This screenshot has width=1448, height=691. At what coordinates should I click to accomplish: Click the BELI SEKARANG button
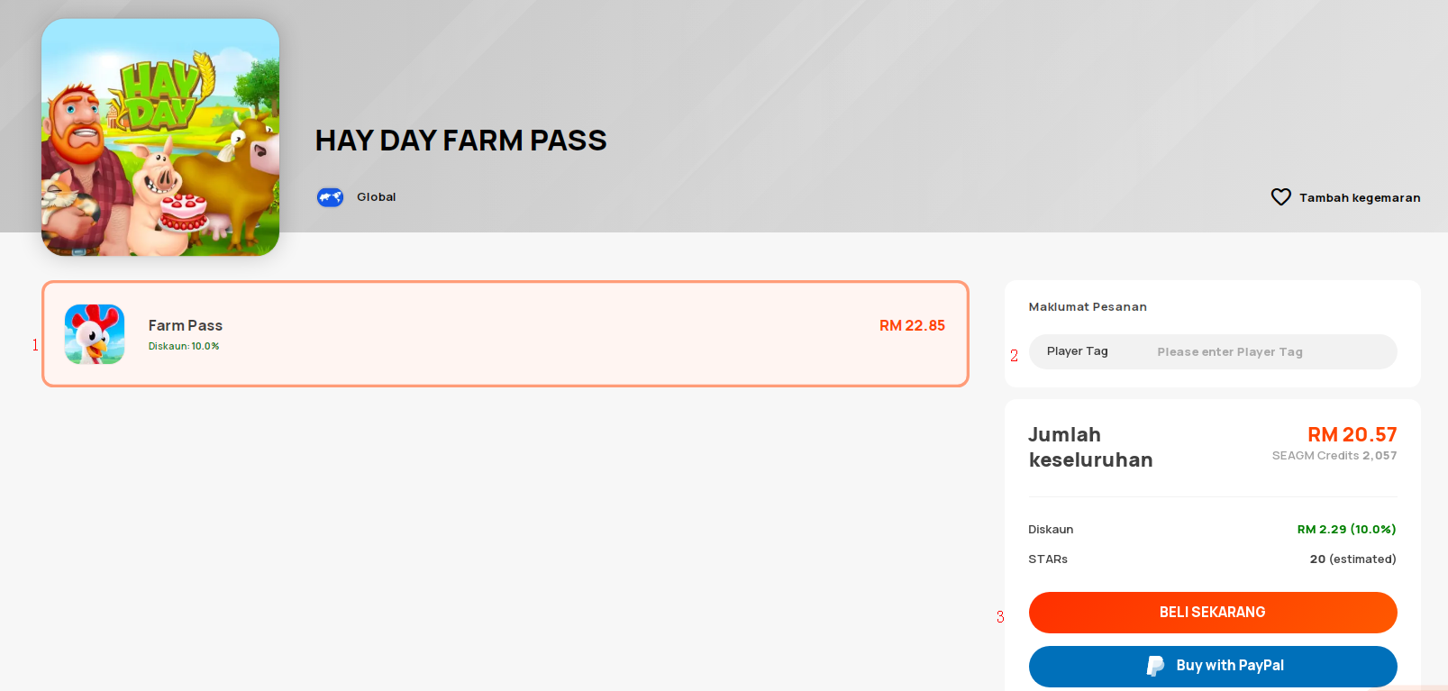(1213, 613)
